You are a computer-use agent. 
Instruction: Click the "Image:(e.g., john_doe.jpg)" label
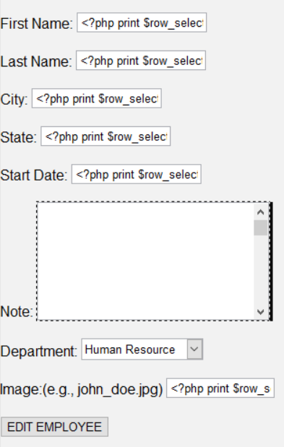(x=81, y=389)
